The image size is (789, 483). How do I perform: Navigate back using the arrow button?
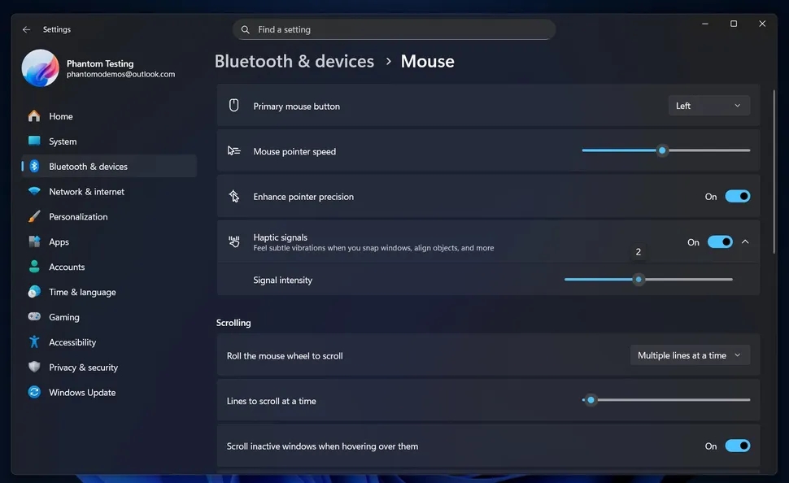coord(25,29)
